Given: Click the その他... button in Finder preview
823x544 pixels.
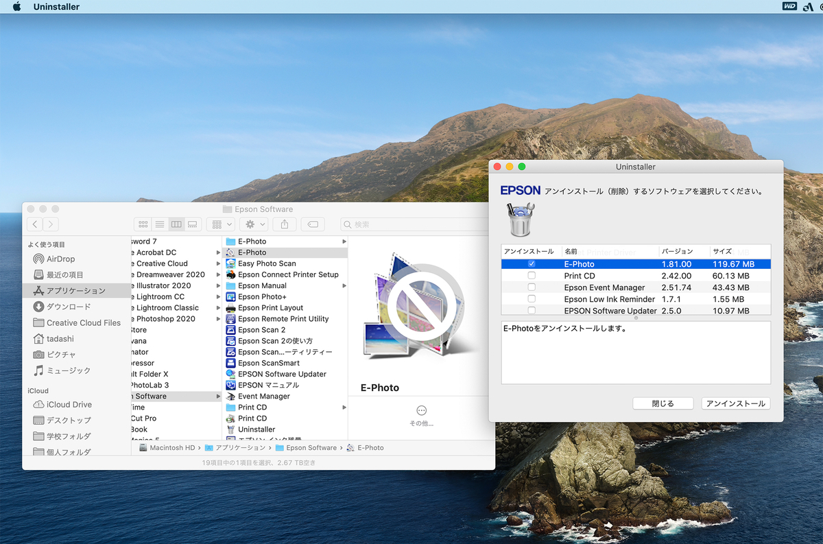Looking at the screenshot, I should pyautogui.click(x=422, y=416).
